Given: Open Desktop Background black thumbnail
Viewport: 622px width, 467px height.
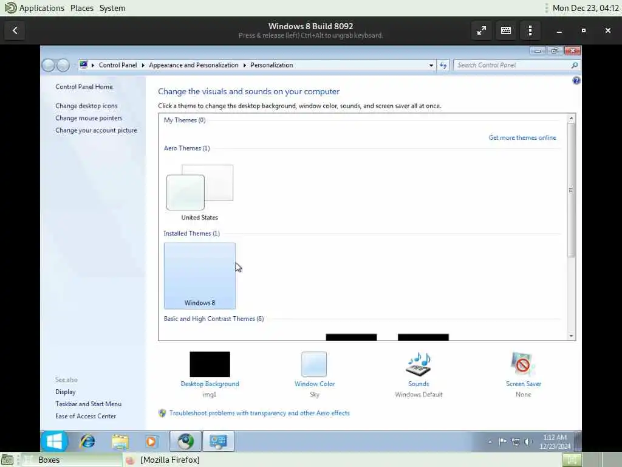Looking at the screenshot, I should (210, 364).
